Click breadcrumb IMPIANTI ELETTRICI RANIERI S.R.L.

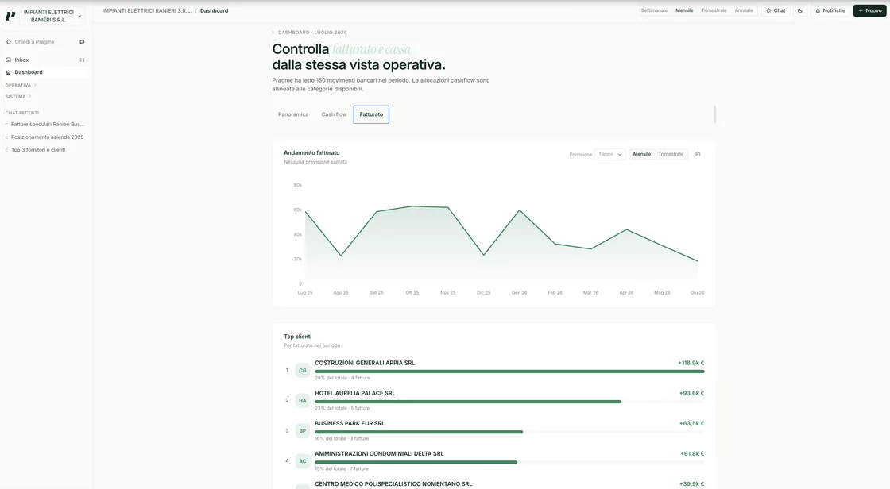147,11
